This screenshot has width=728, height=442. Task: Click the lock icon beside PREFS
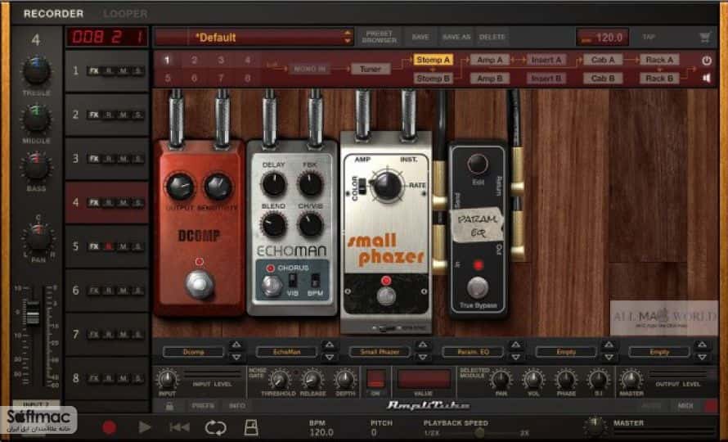[169, 406]
